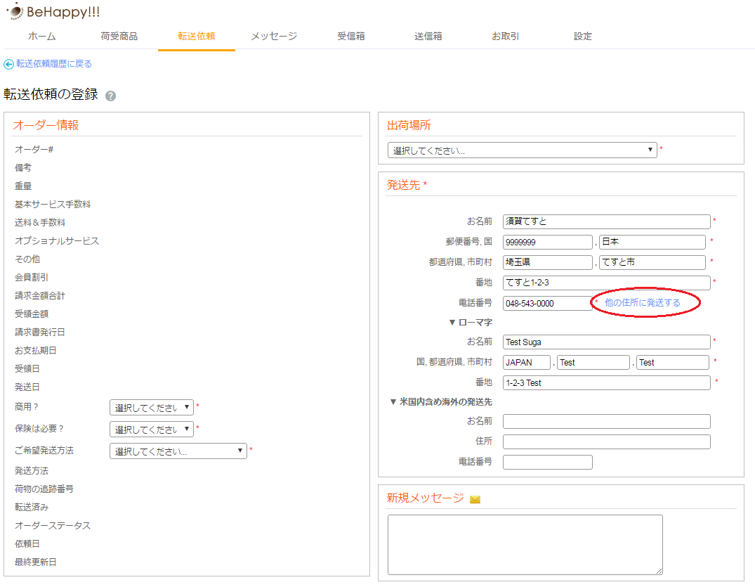
Task: Go to the ホーム tab
Action: click(42, 37)
